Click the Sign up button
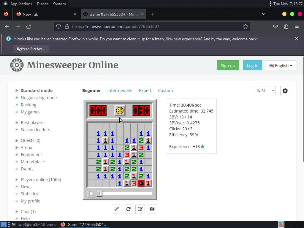This screenshot has height=228, width=304. pyautogui.click(x=228, y=66)
